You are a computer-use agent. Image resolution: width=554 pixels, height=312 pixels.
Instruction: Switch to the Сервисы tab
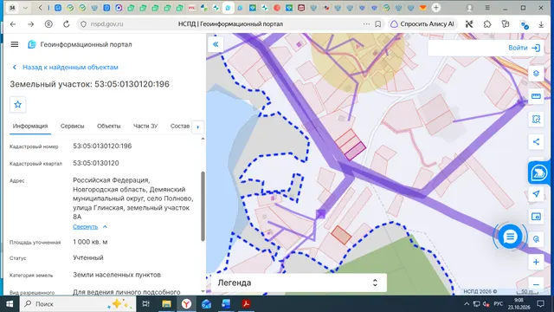(x=73, y=127)
